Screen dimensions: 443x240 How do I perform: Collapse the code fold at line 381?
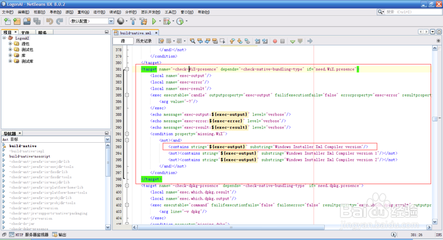[127, 69]
